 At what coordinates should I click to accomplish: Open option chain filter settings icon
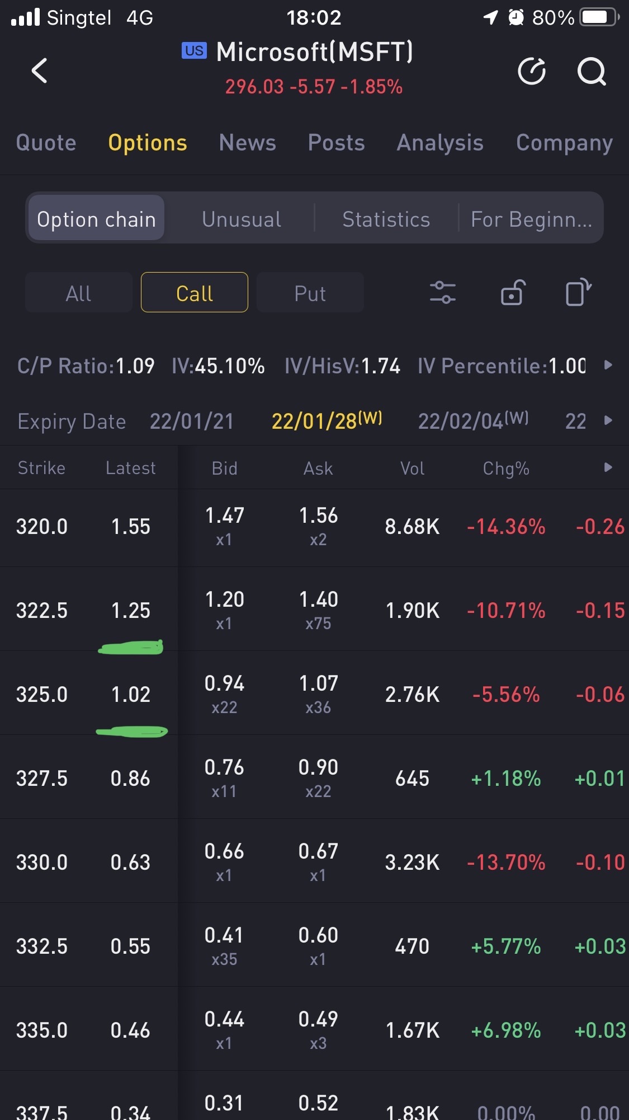pyautogui.click(x=442, y=293)
